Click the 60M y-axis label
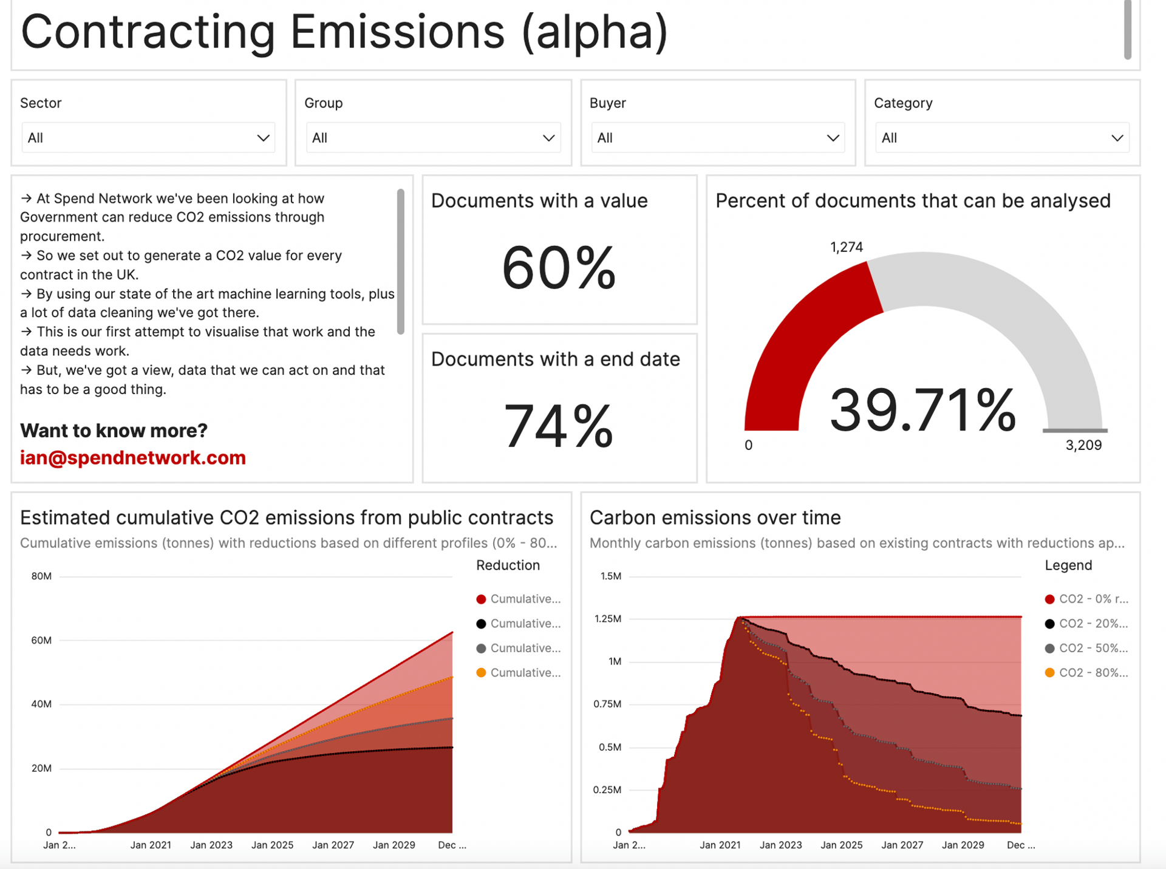 (41, 640)
